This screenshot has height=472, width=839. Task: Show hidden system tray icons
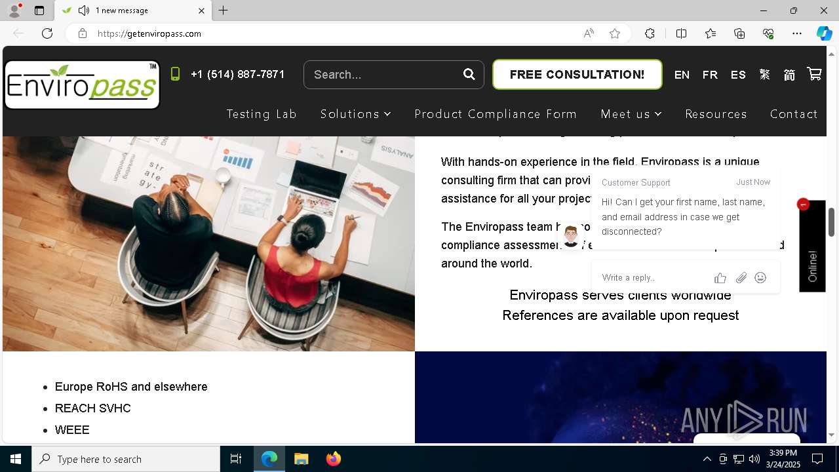coord(707,459)
